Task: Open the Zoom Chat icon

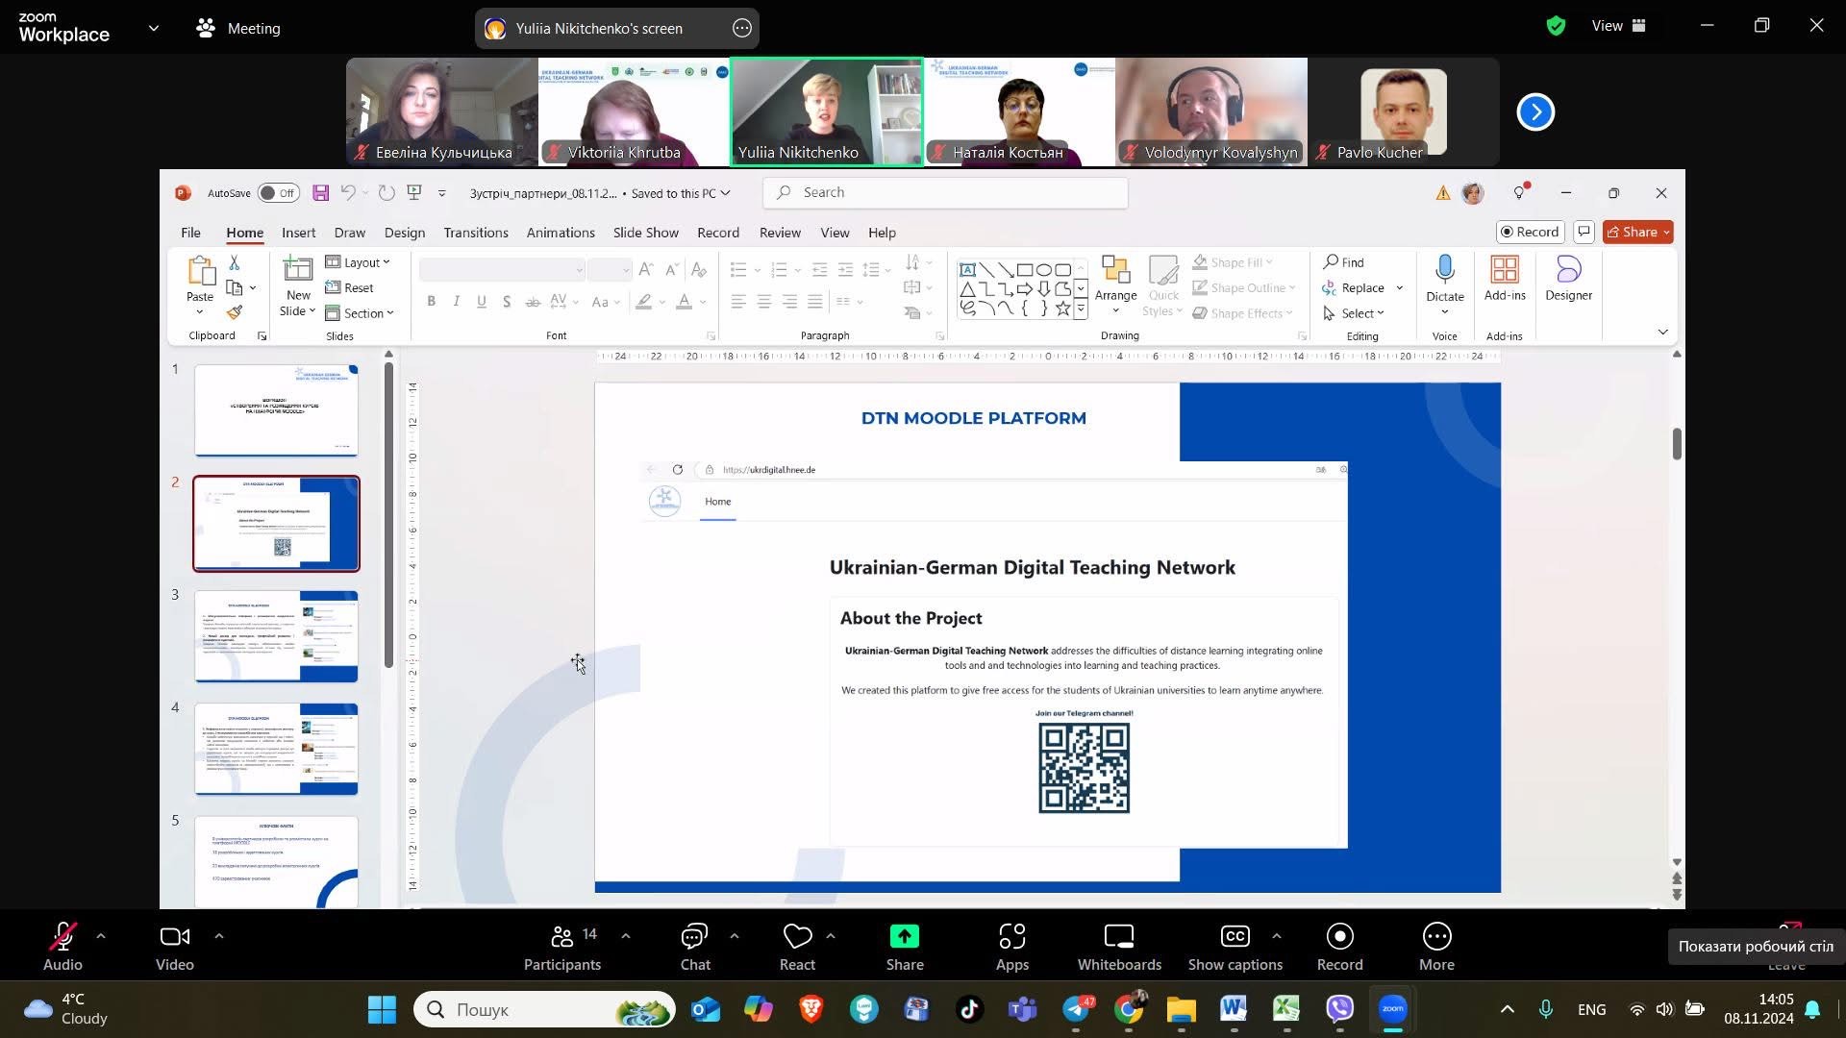Action: [694, 936]
